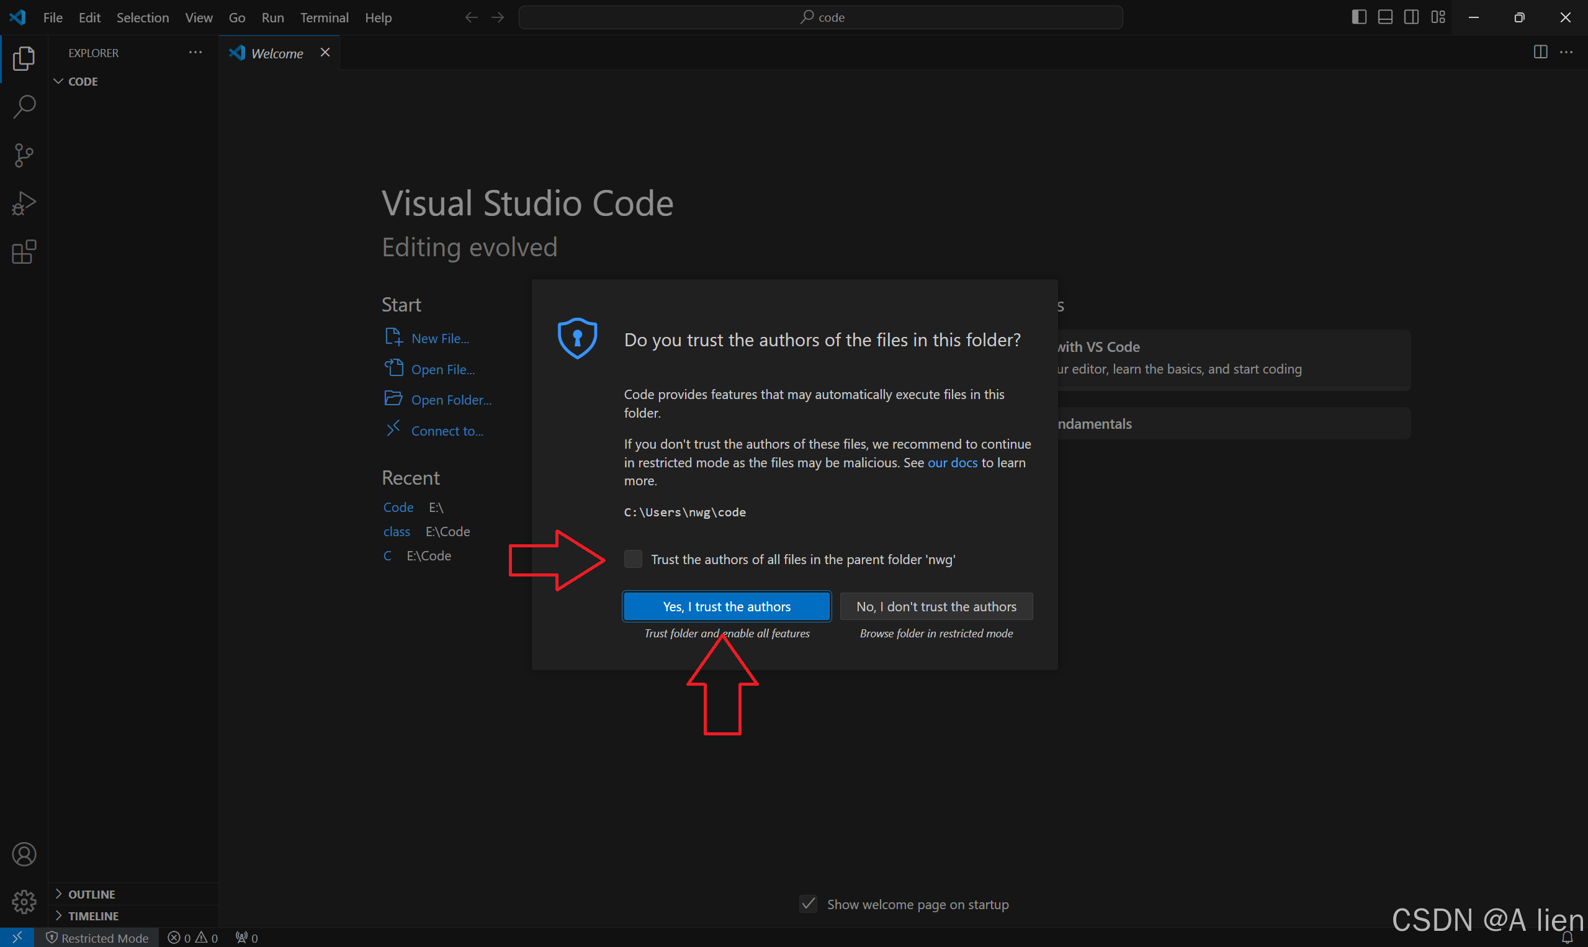Open the Selection menu

142,18
